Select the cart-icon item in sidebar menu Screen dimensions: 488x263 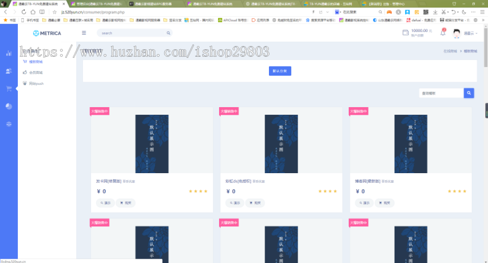(x=33, y=62)
